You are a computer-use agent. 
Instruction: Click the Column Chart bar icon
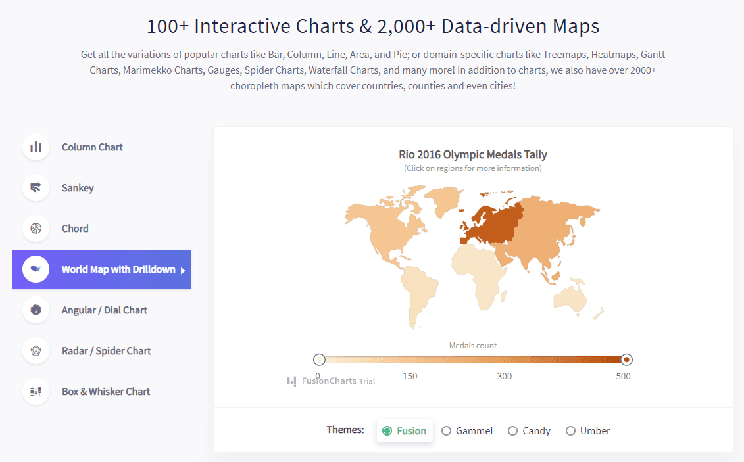(x=36, y=147)
